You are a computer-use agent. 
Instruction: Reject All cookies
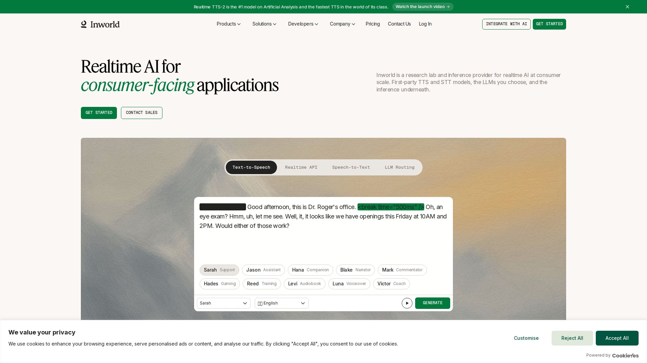[x=572, y=338]
